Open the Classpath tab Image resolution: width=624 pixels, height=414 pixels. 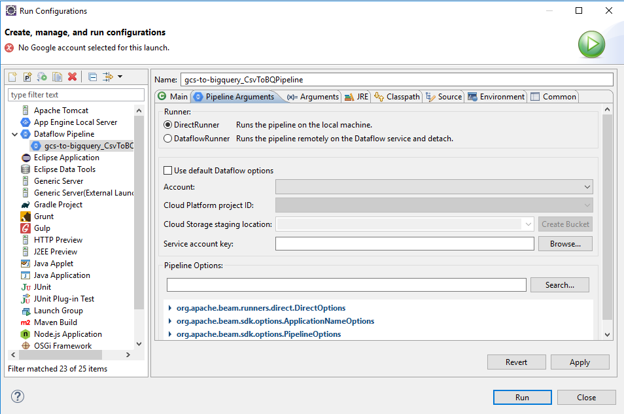click(x=397, y=97)
